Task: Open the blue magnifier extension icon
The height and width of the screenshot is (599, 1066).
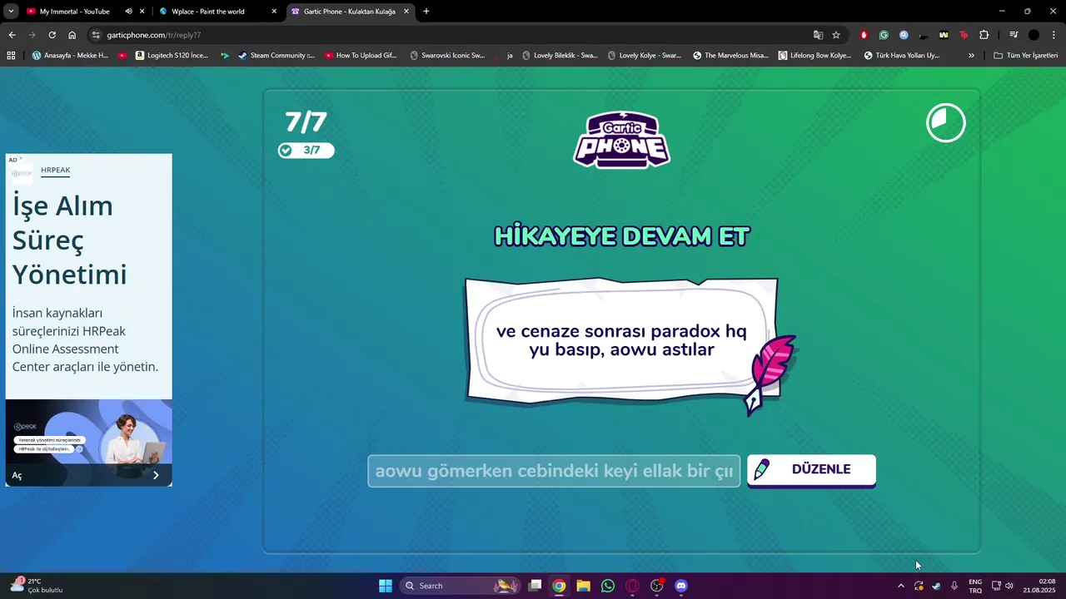Action: (x=904, y=35)
